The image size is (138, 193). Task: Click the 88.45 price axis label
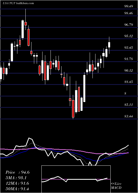(x=129, y=82)
